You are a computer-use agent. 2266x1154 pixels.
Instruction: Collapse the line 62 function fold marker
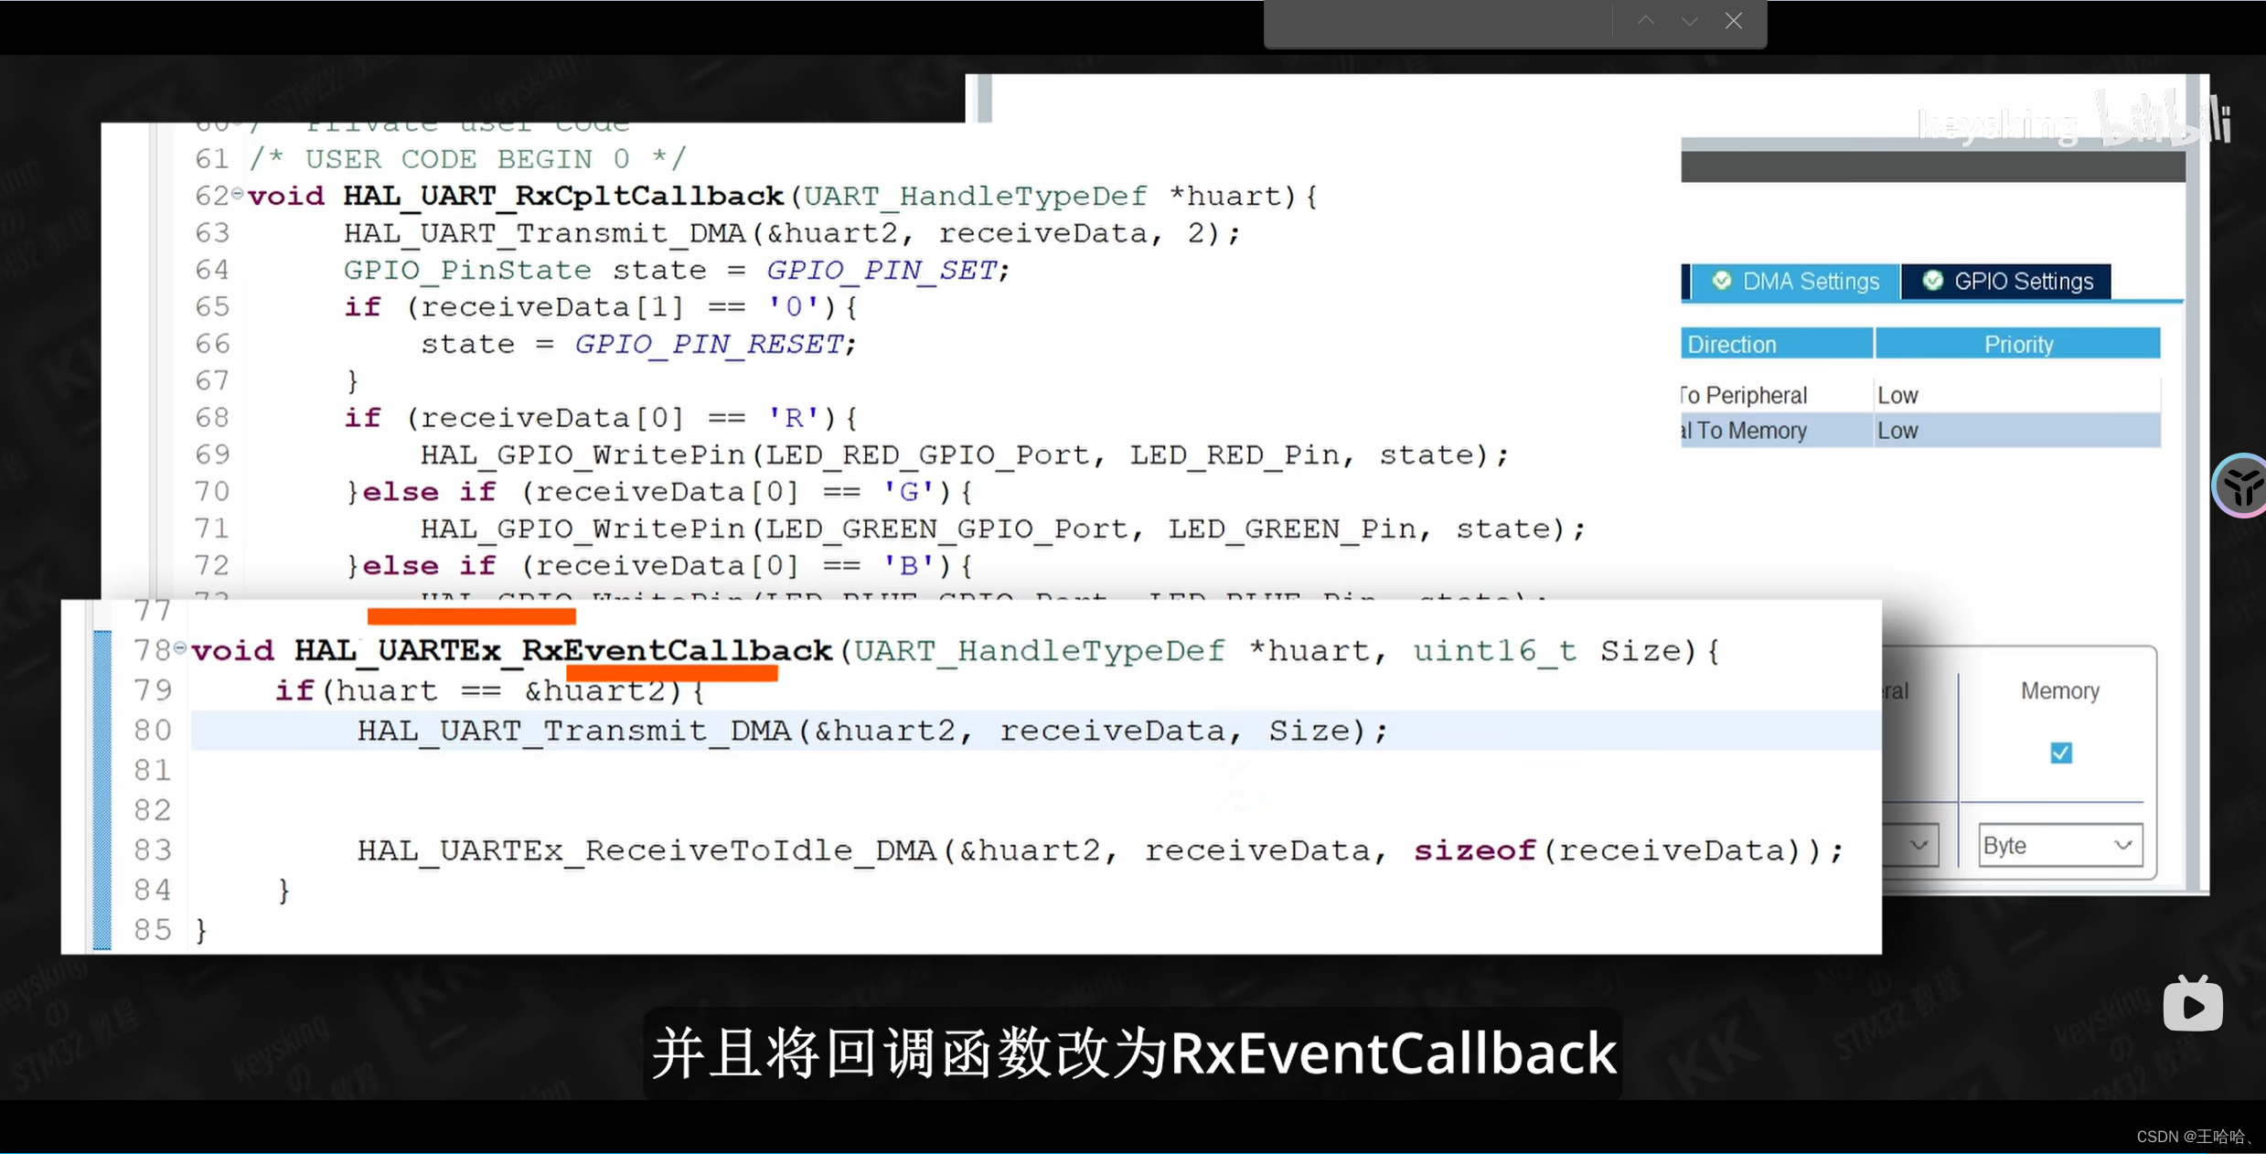pos(237,193)
